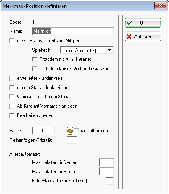This screenshot has width=169, height=194.
Task: Toggle 'Trotzdem keinen Verbands-Ausweis' checkbox
Action: coord(35,69)
